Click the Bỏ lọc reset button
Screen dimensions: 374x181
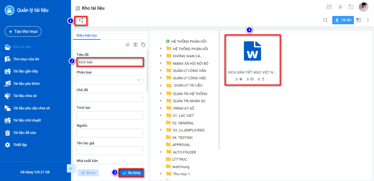coord(88,173)
